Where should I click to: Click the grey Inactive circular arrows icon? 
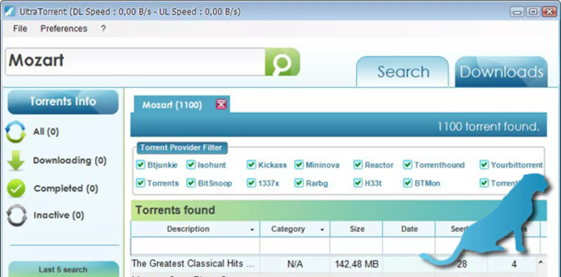(x=16, y=215)
